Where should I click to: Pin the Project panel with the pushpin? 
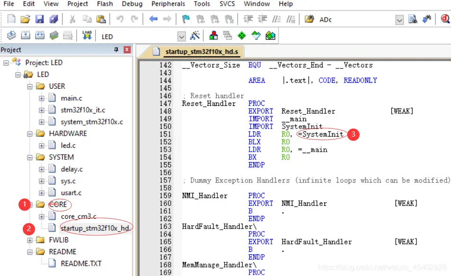(116, 50)
